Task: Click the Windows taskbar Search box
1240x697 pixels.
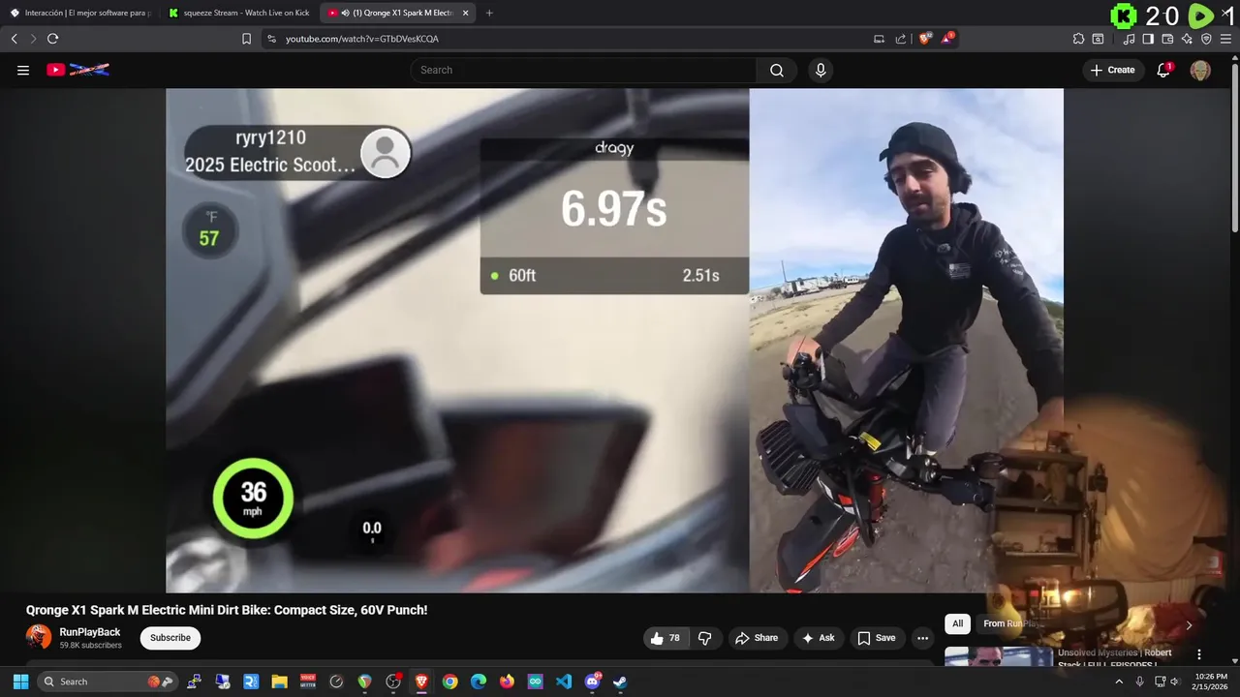Action: (x=107, y=682)
